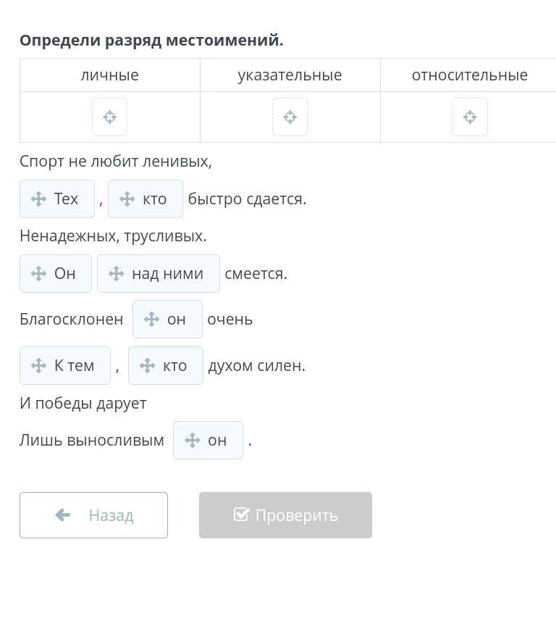Click the drop target under 'относительные' column
The height and width of the screenshot is (642, 556).
click(469, 117)
